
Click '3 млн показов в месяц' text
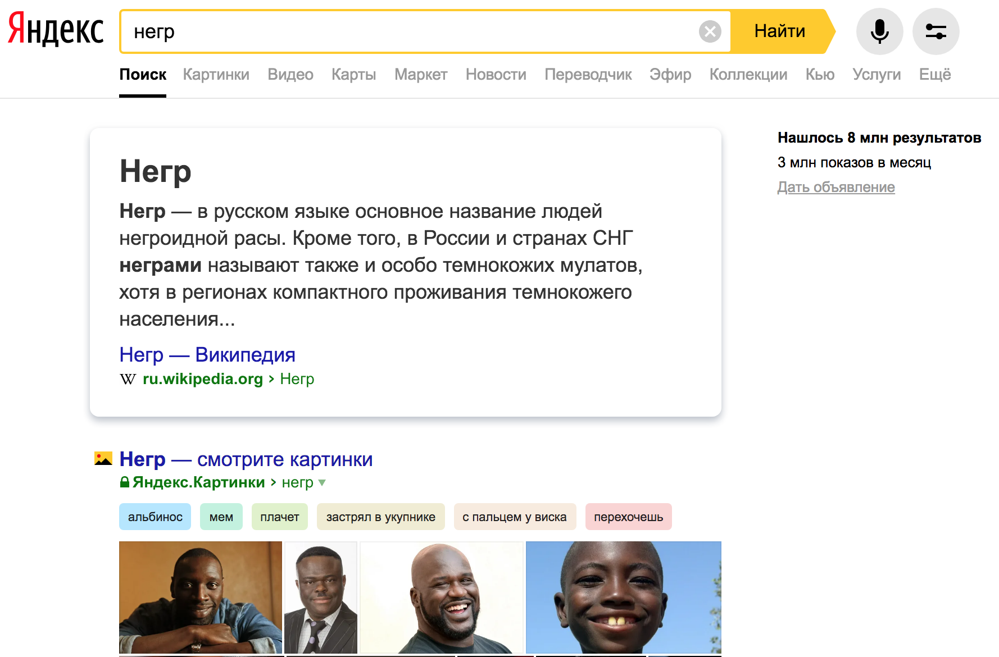coord(854,162)
